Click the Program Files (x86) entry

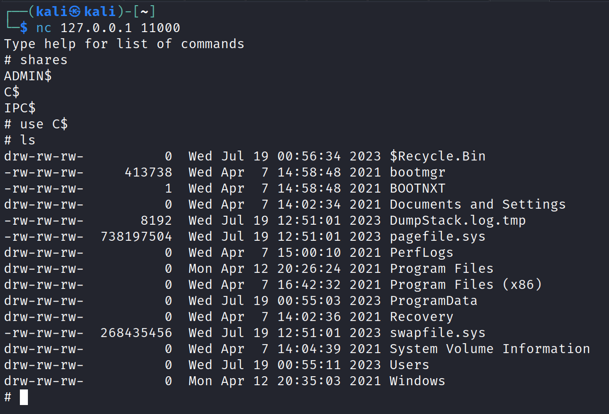coord(466,285)
